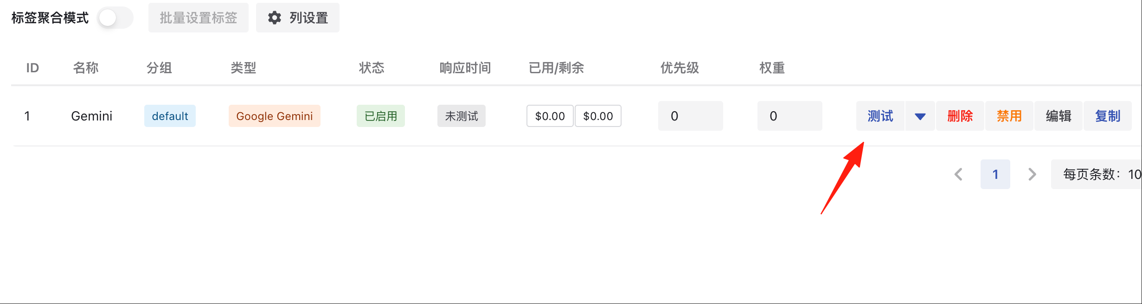Click the gear icon in 列设置
Viewport: 1142px width, 304px height.
[x=275, y=18]
